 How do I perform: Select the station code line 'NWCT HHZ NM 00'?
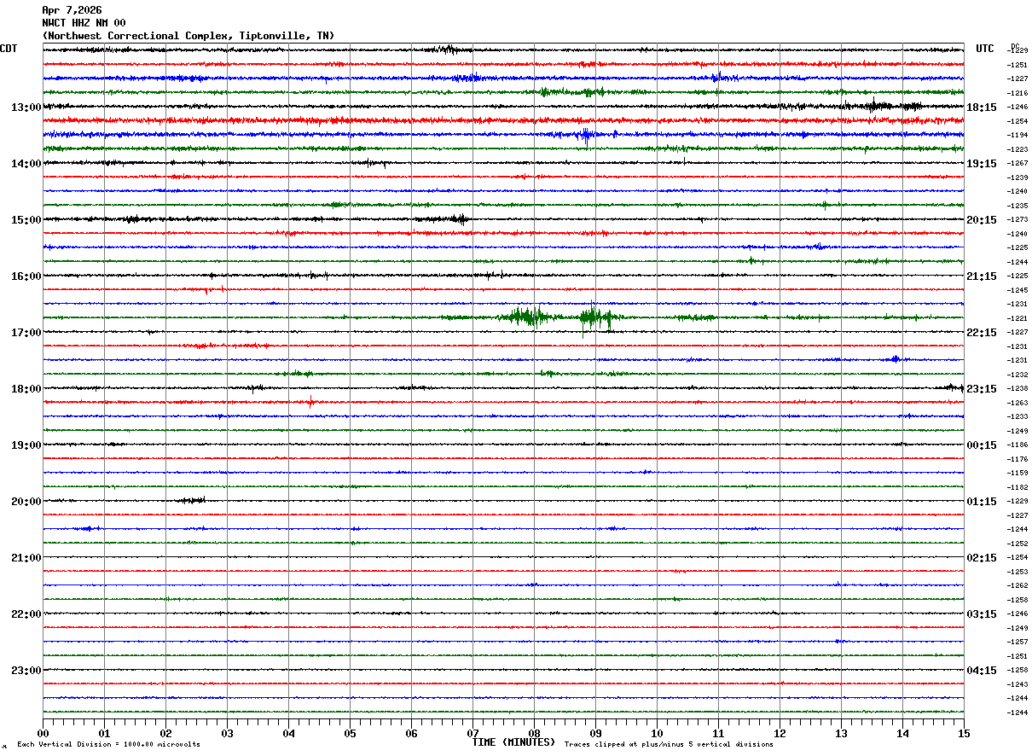coord(84,23)
